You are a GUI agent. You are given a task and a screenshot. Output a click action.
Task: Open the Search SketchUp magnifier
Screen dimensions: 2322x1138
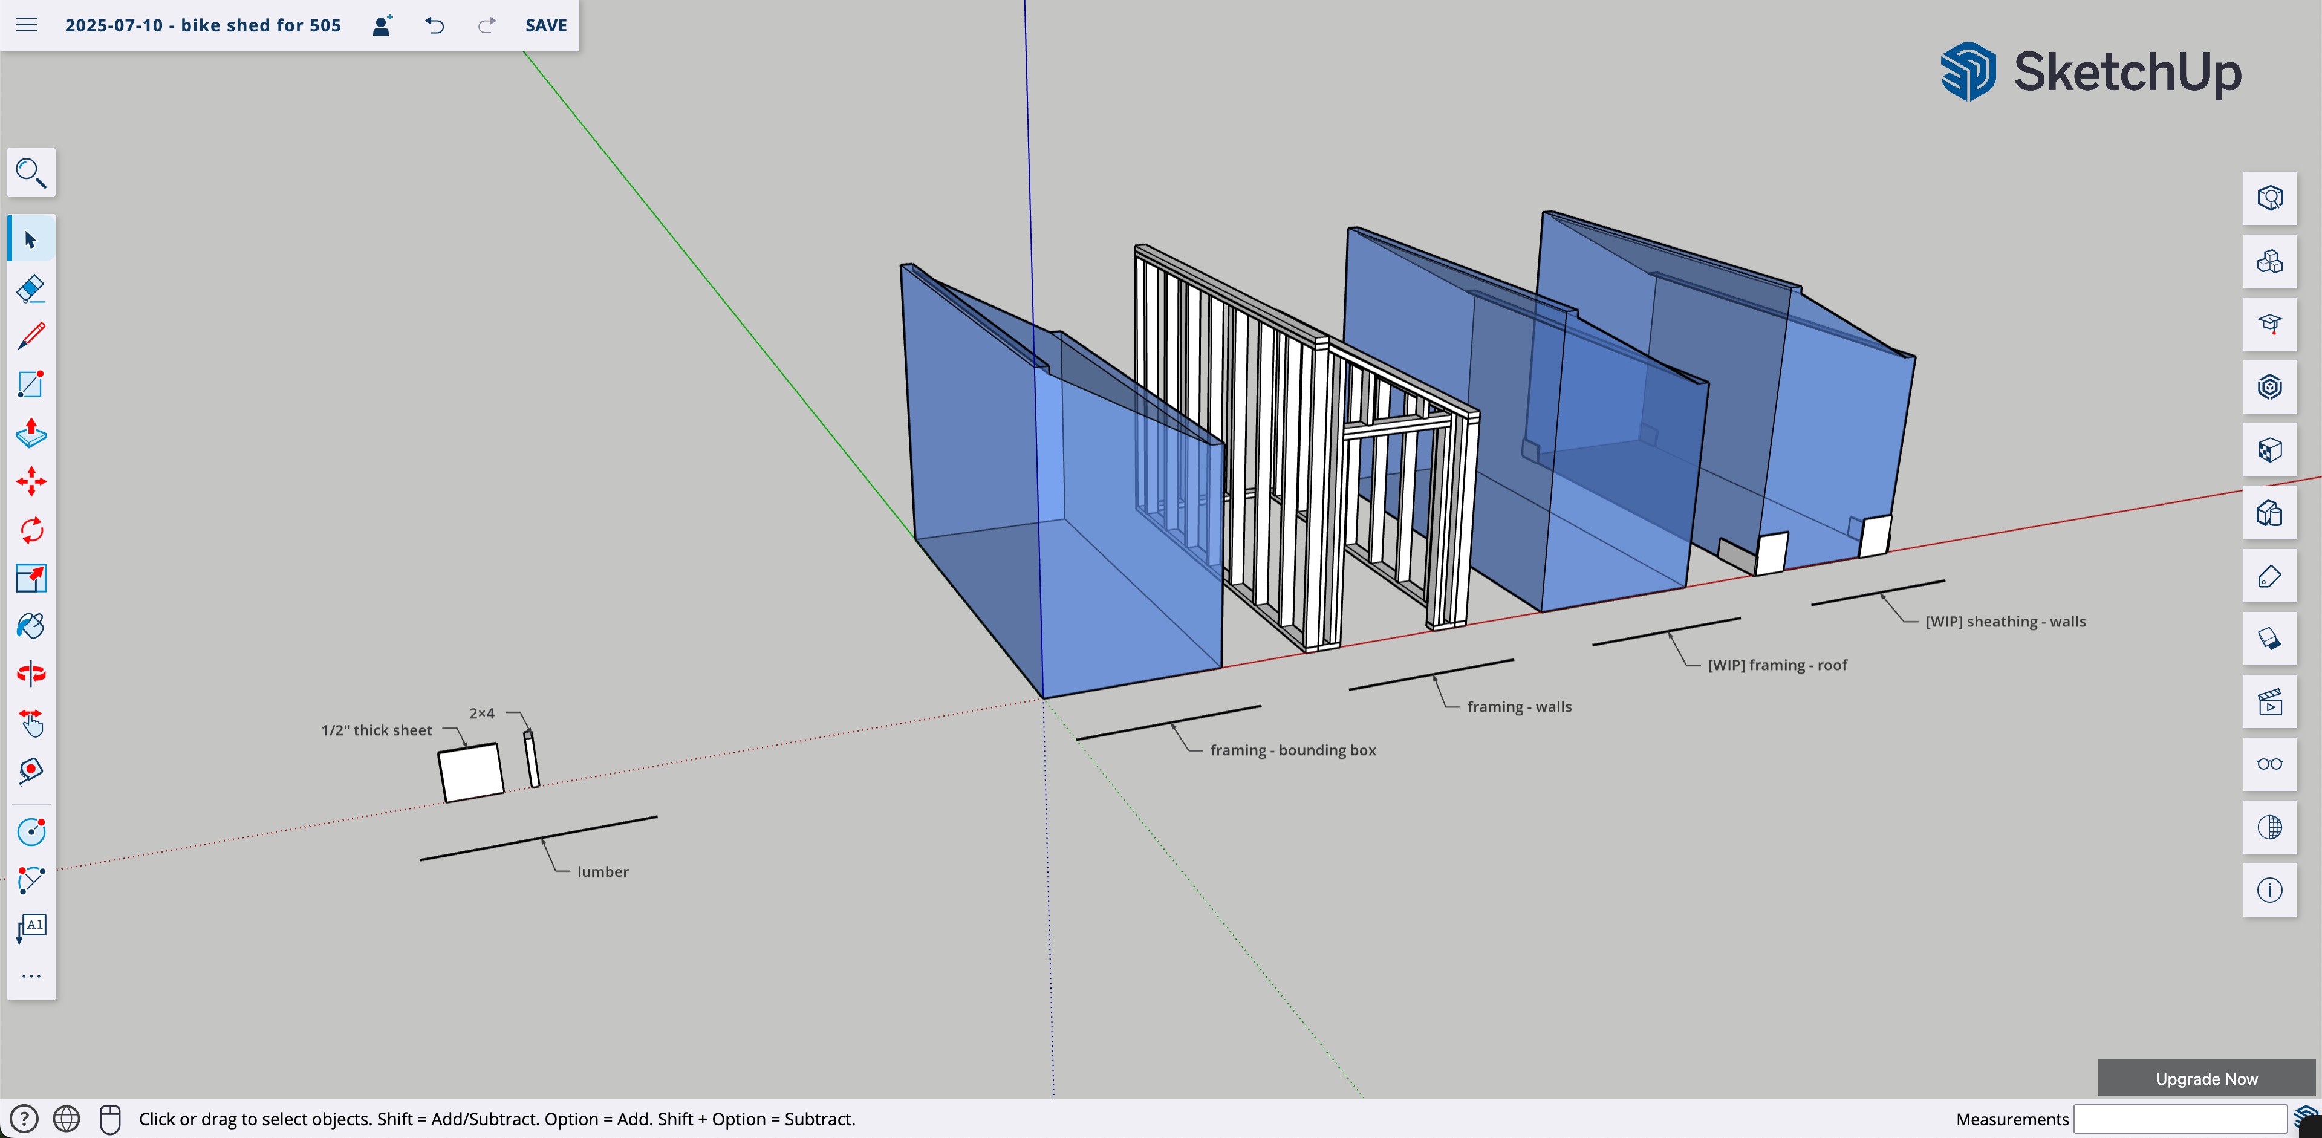tap(31, 172)
